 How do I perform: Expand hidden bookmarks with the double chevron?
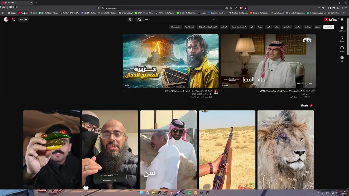tap(344, 13)
